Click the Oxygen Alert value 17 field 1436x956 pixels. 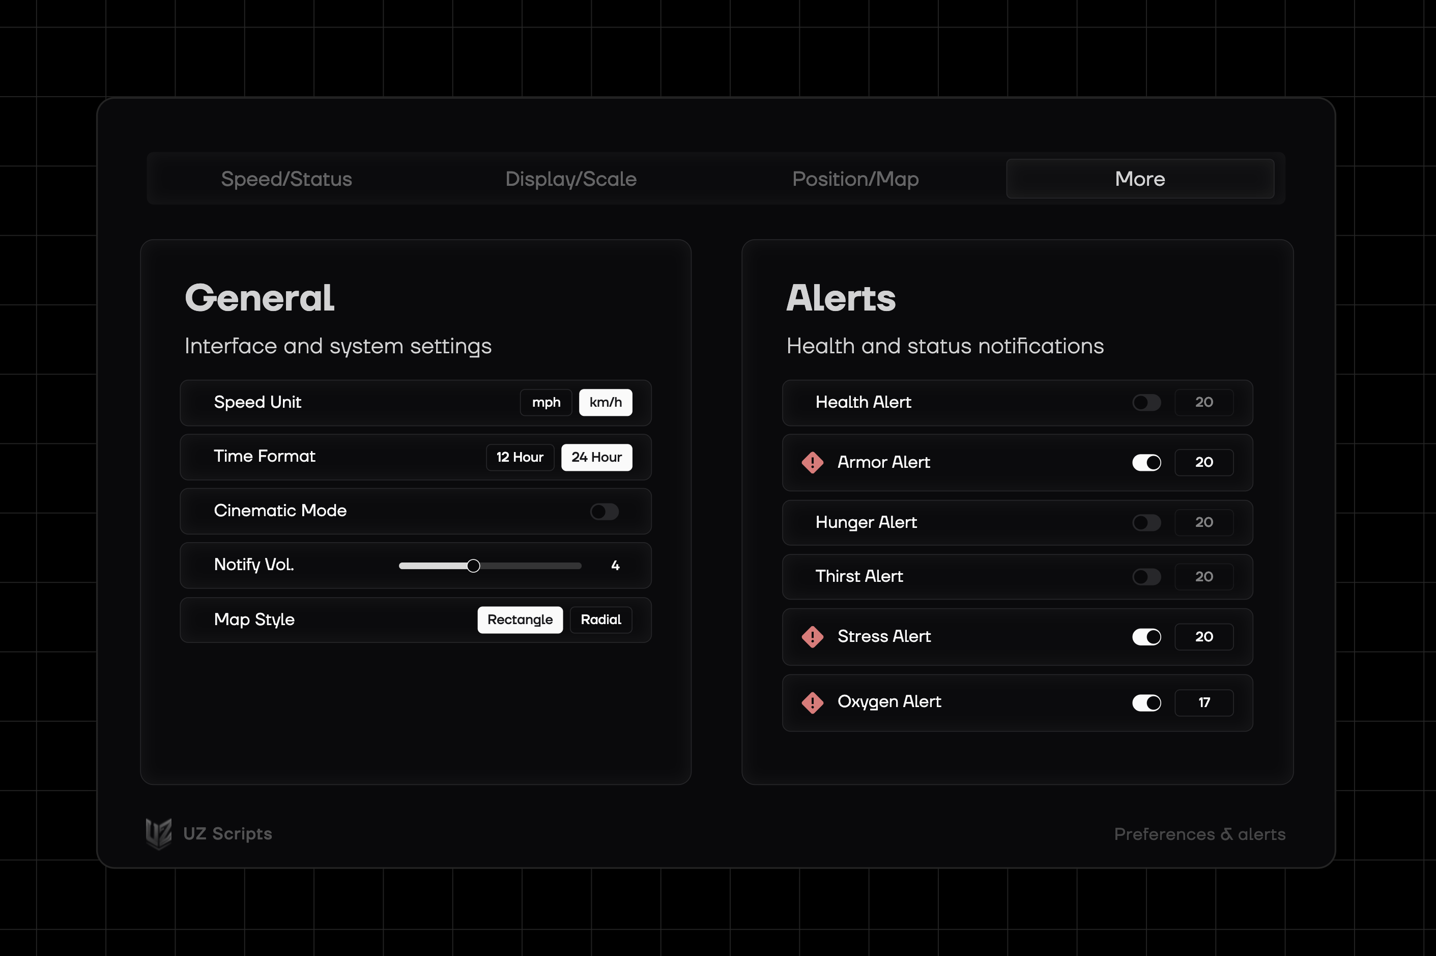tap(1204, 702)
